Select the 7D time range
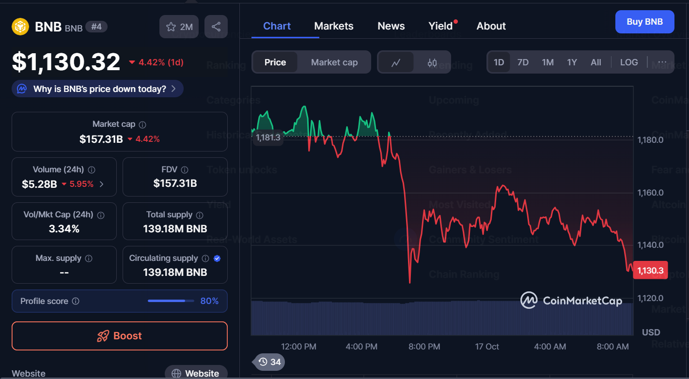This screenshot has height=379, width=689. (523, 62)
